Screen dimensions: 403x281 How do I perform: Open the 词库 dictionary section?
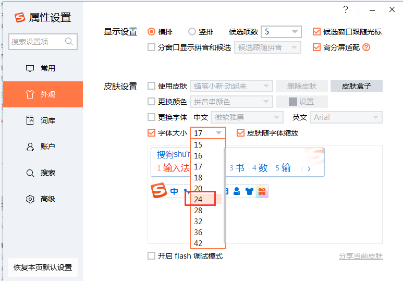coord(43,120)
